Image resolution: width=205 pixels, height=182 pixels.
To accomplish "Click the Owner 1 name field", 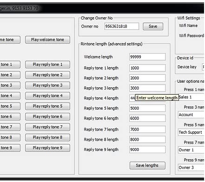I will point(191,150).
